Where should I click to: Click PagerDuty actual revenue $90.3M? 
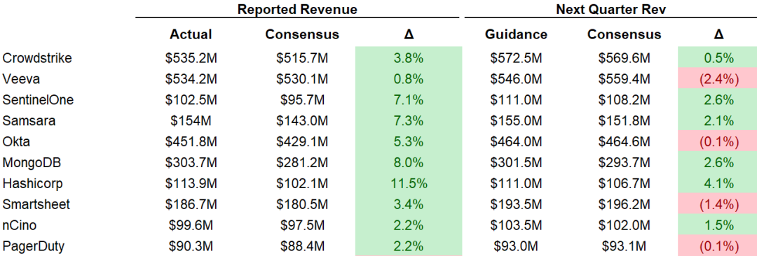click(x=191, y=246)
